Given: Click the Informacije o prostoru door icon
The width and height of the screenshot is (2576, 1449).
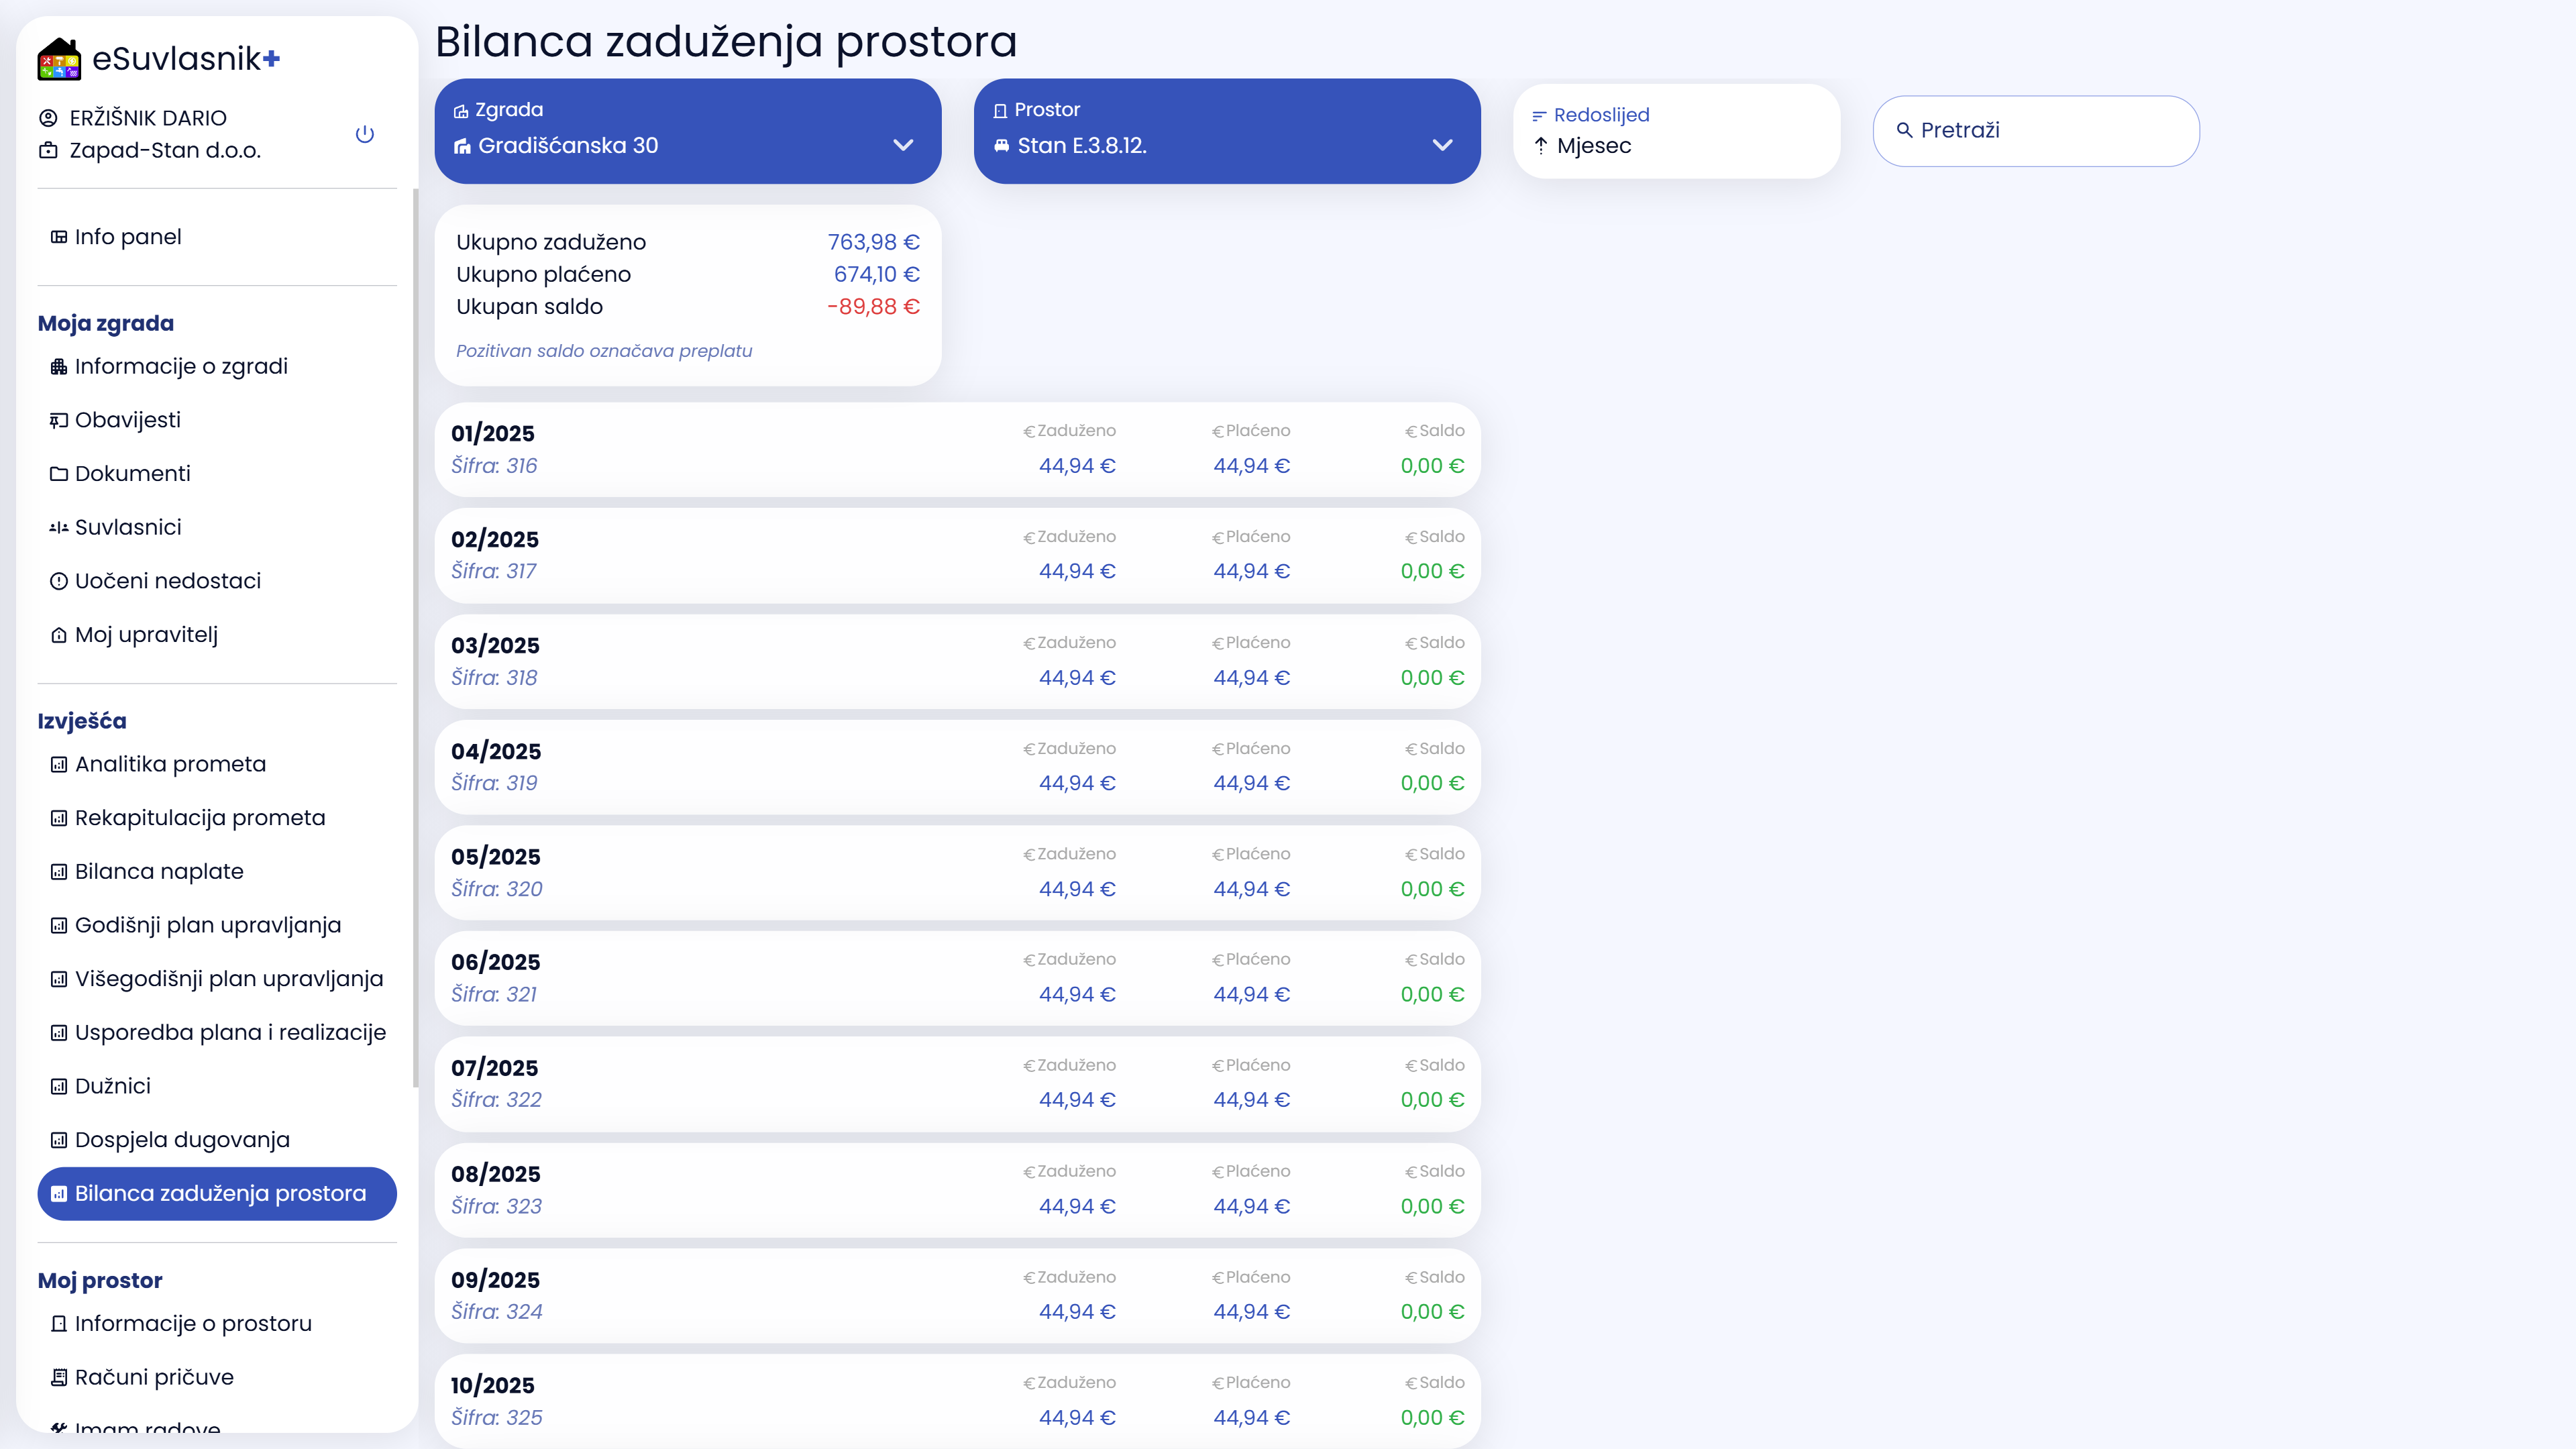Looking at the screenshot, I should pyautogui.click(x=59, y=1324).
